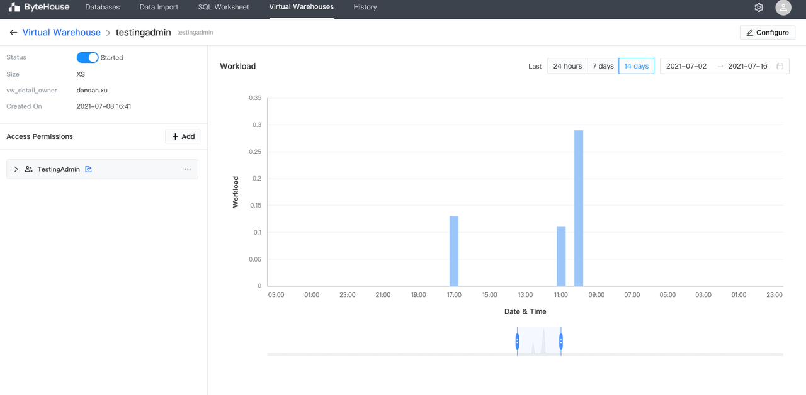806x395 pixels.
Task: Select the Virtual Warehouses tab
Action: point(301,7)
